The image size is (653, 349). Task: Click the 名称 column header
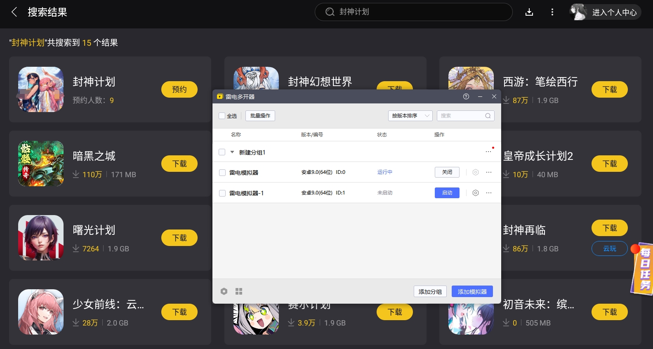coord(236,135)
